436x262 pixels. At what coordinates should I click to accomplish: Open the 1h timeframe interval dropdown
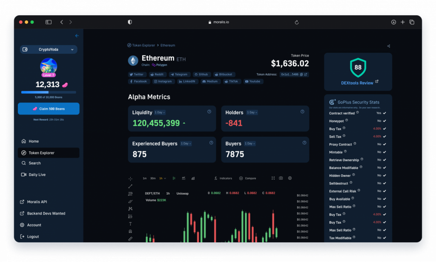(163, 178)
